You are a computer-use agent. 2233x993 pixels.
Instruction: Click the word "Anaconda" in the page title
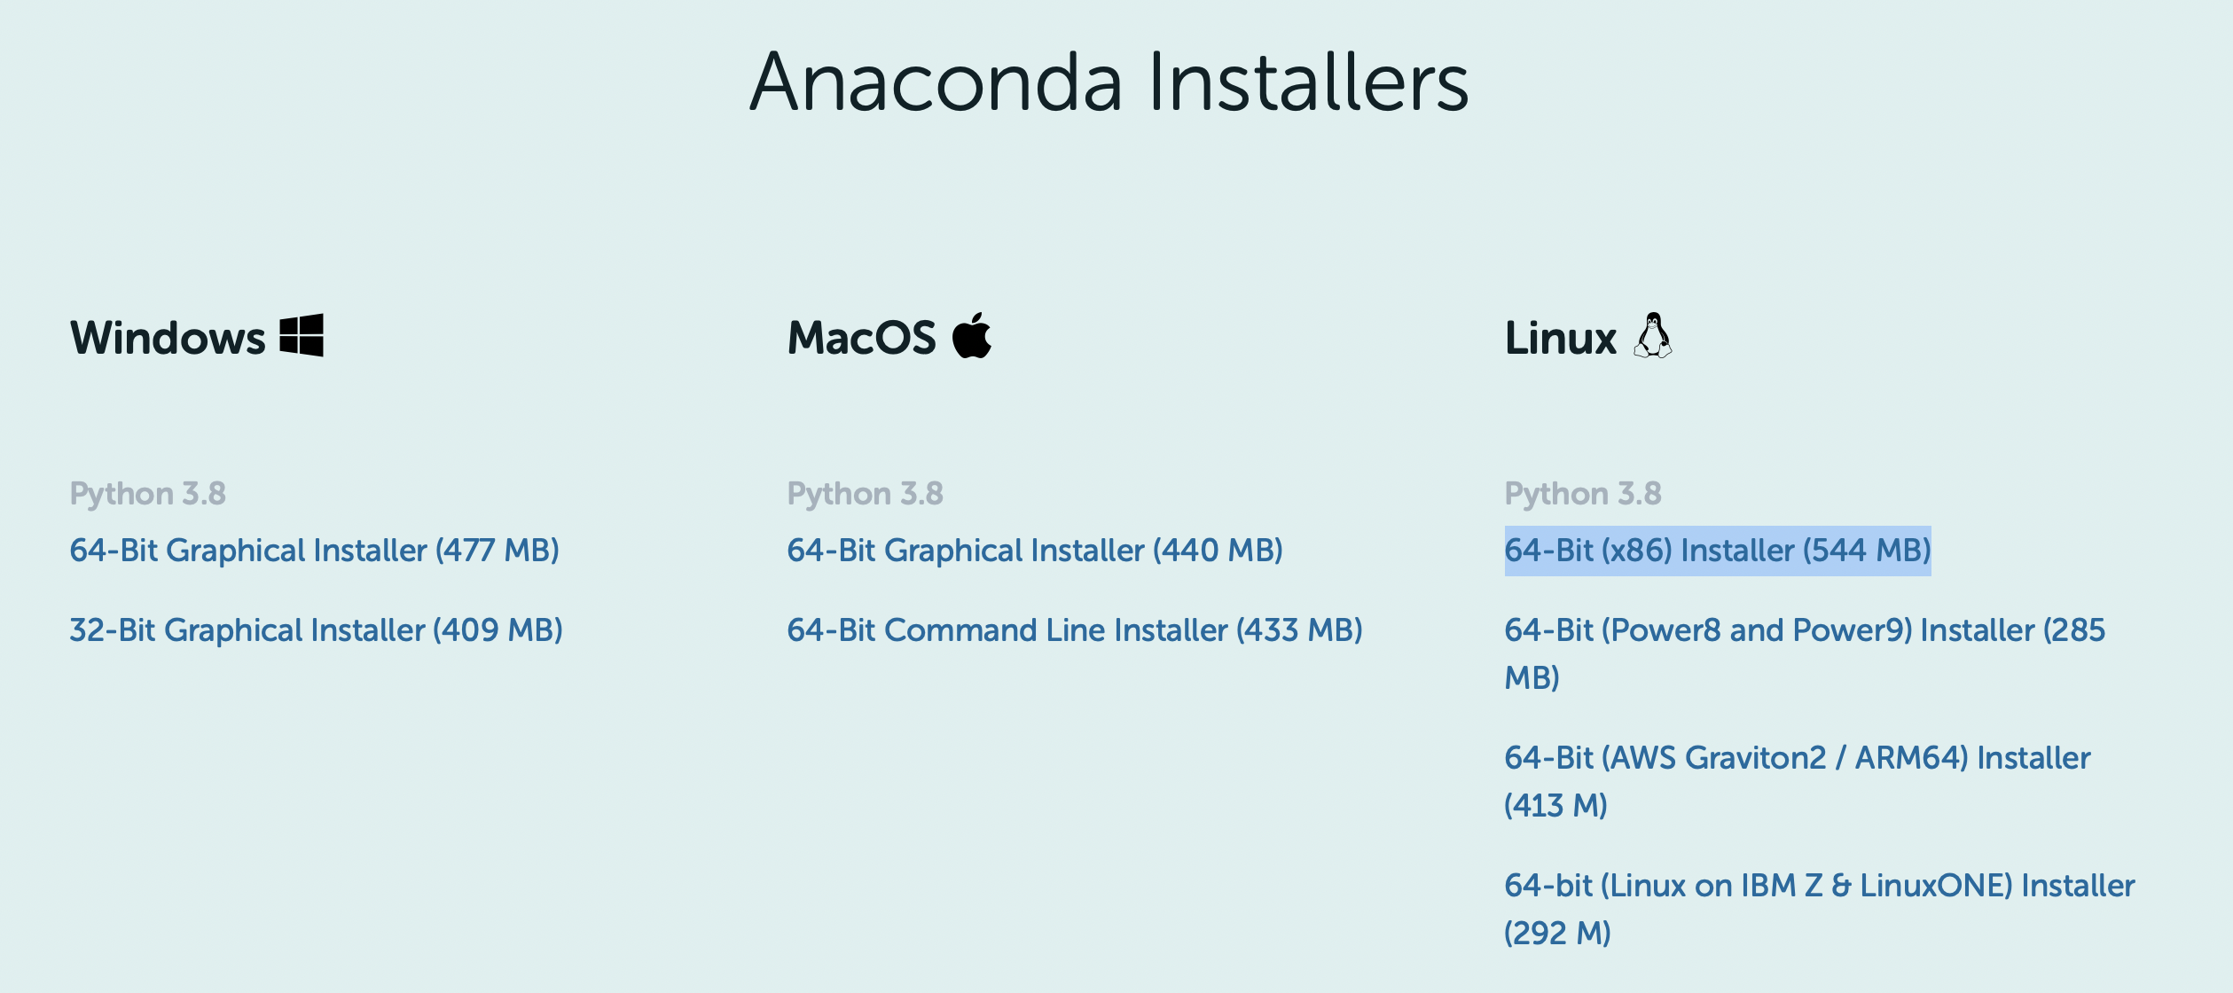936,82
